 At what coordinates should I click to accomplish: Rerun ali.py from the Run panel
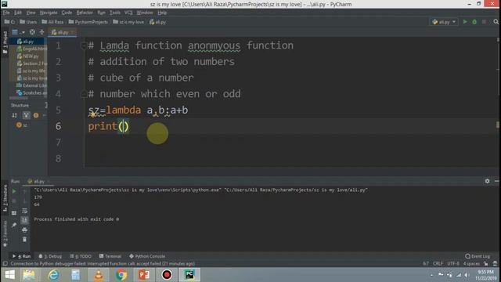(14, 191)
